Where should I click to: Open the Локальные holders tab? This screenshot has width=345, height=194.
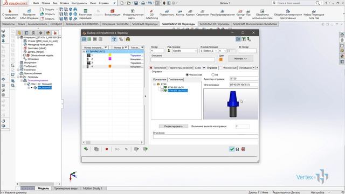(160, 79)
